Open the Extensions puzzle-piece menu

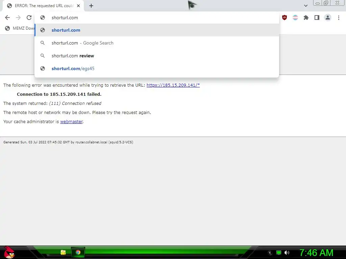pos(306,18)
